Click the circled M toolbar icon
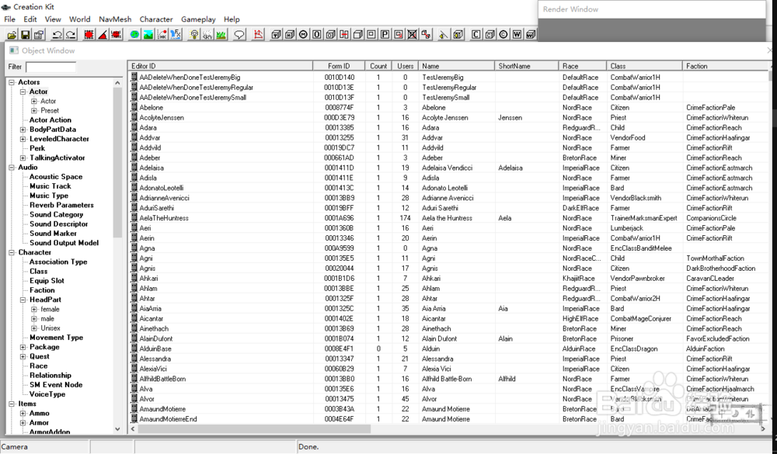Viewport: 777px width, 454px height. [303, 34]
